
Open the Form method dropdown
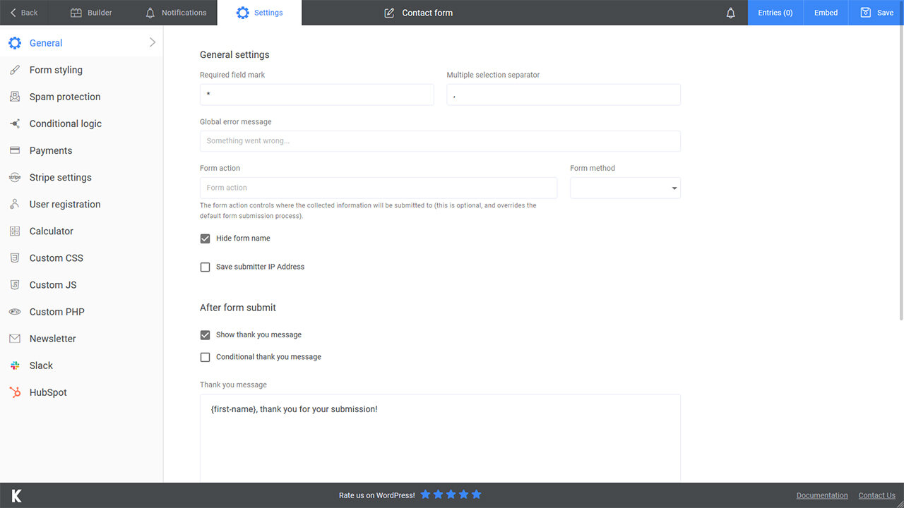coord(625,188)
